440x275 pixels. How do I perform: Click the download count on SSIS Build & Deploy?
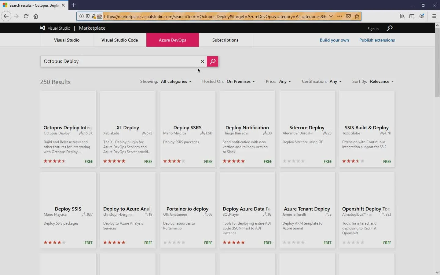click(x=385, y=133)
